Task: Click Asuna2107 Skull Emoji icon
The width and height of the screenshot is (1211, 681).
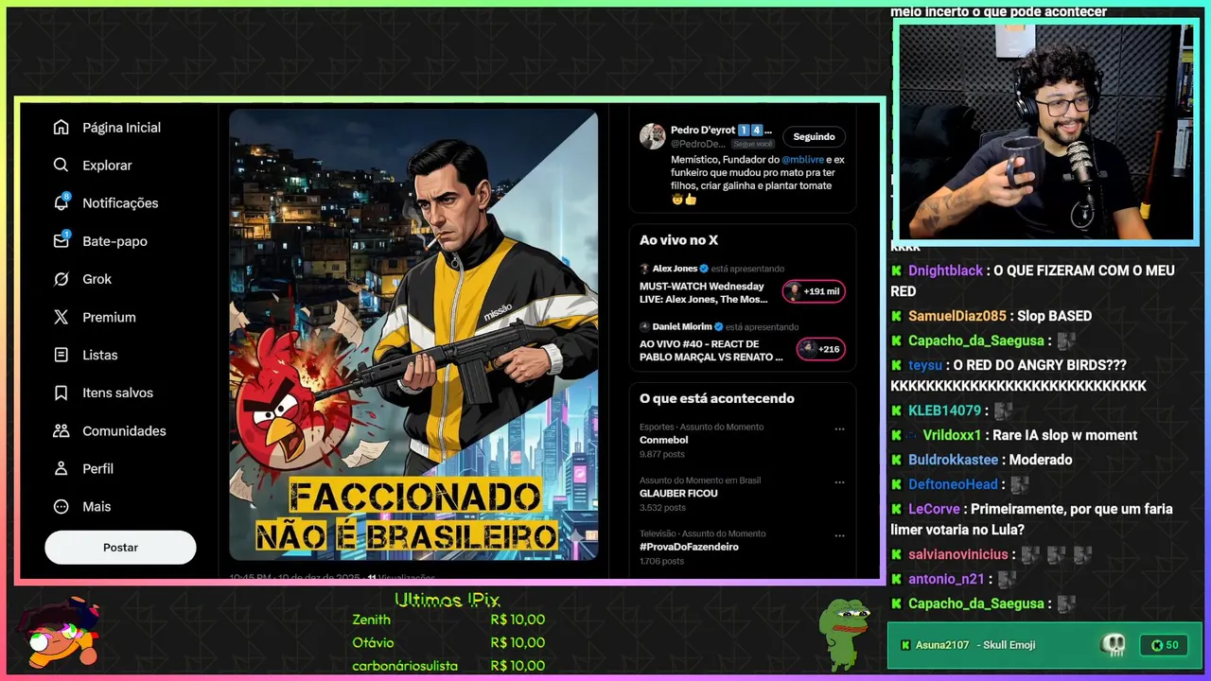Action: 1114,645
